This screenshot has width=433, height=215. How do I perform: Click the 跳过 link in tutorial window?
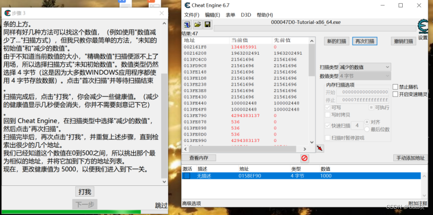point(161,205)
